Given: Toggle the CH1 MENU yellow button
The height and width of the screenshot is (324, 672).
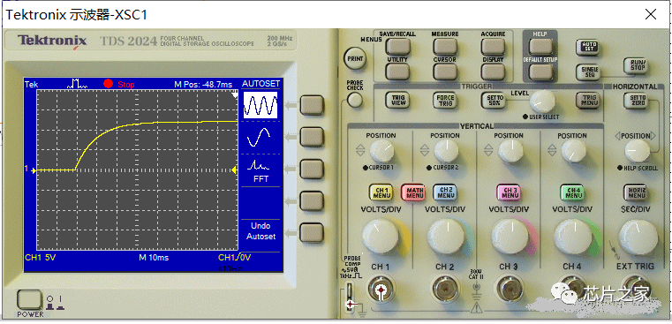Looking at the screenshot, I should [381, 192].
